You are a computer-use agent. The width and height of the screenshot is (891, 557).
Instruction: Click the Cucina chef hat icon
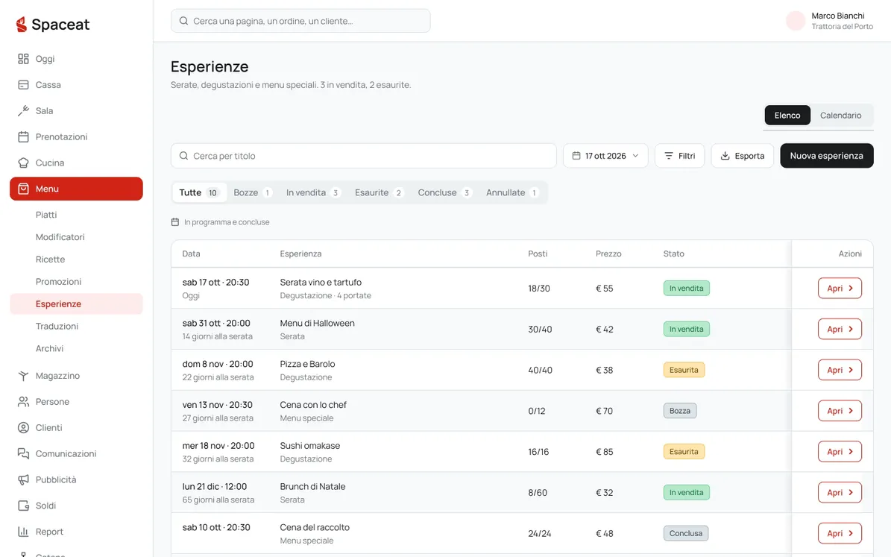coord(23,163)
